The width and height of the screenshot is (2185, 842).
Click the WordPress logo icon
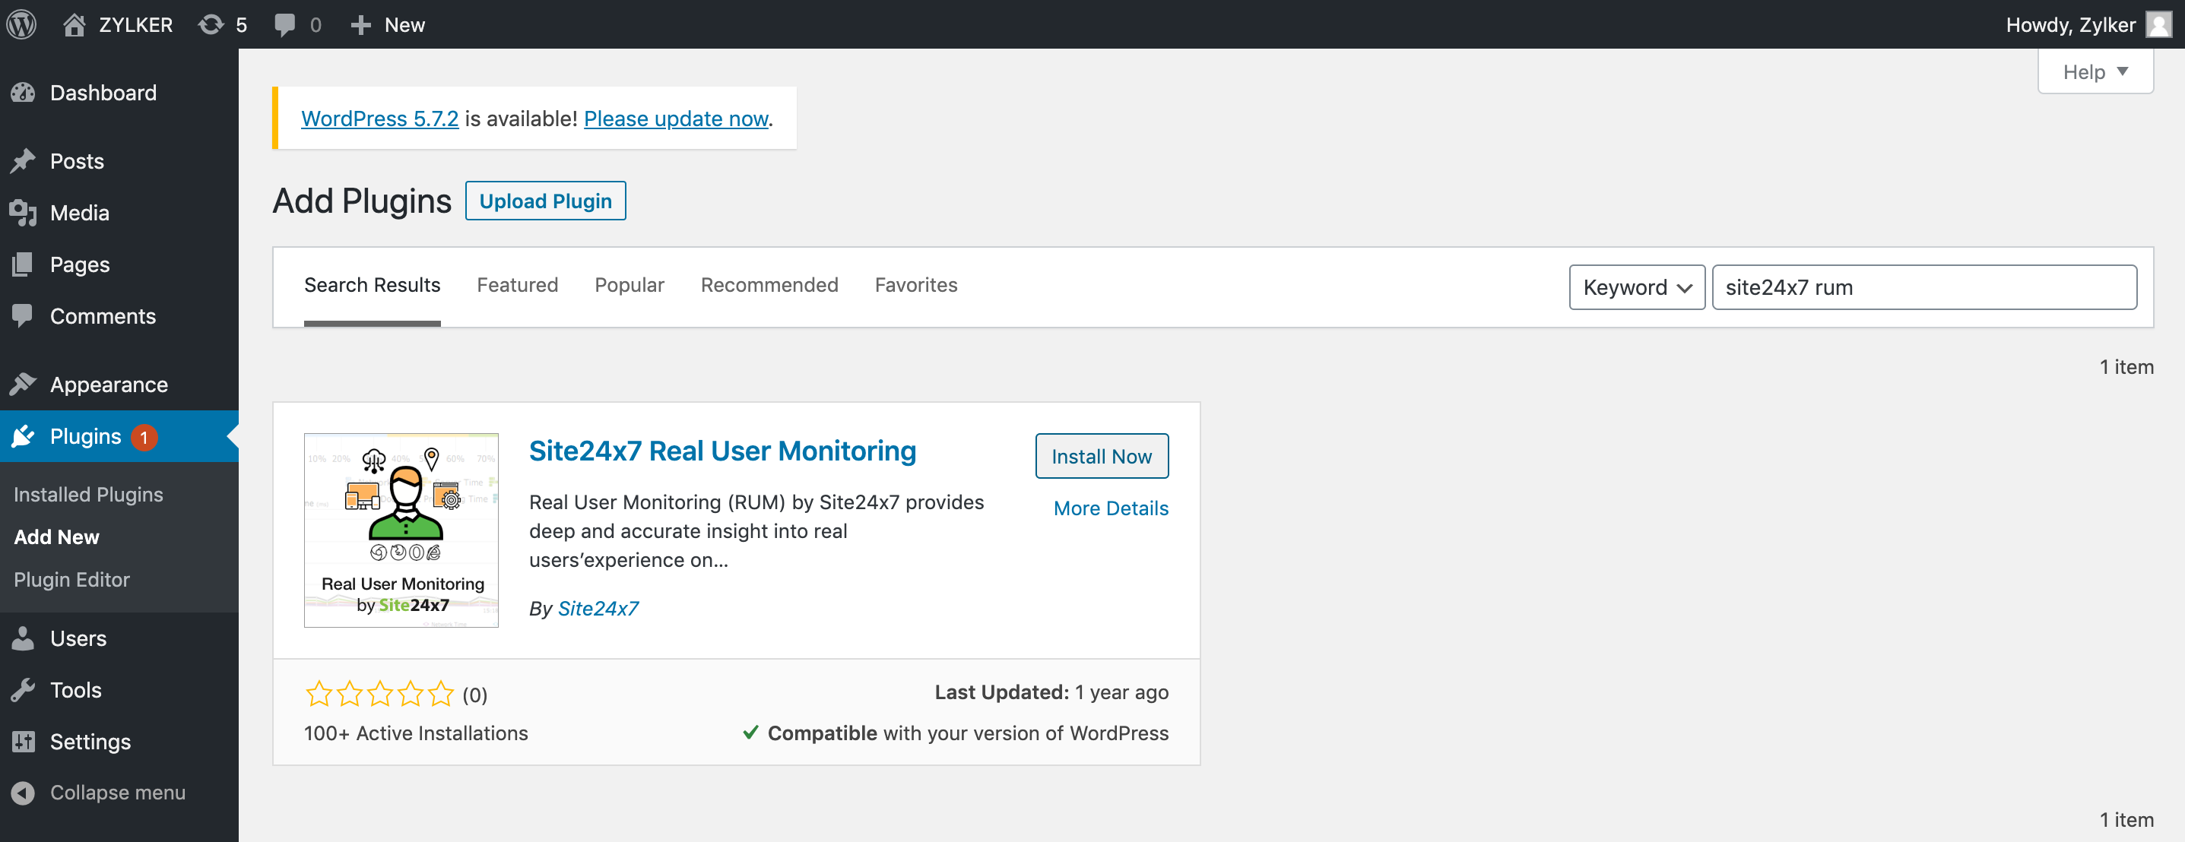(x=22, y=24)
